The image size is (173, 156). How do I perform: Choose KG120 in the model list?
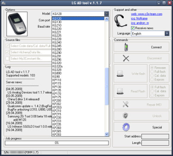click(x=78, y=19)
